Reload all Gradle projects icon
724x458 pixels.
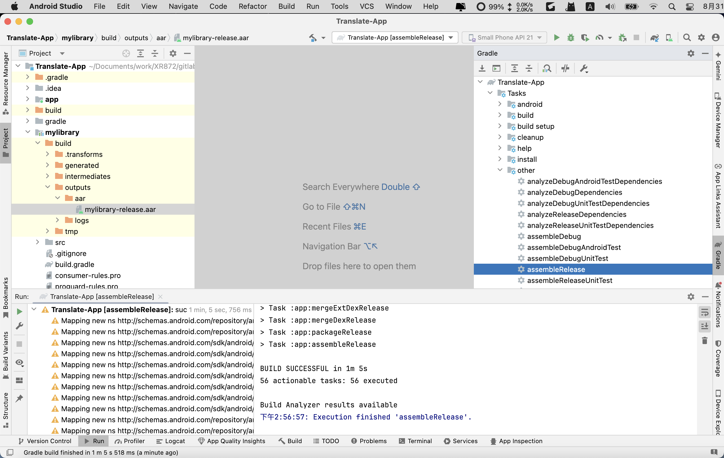[482, 69]
